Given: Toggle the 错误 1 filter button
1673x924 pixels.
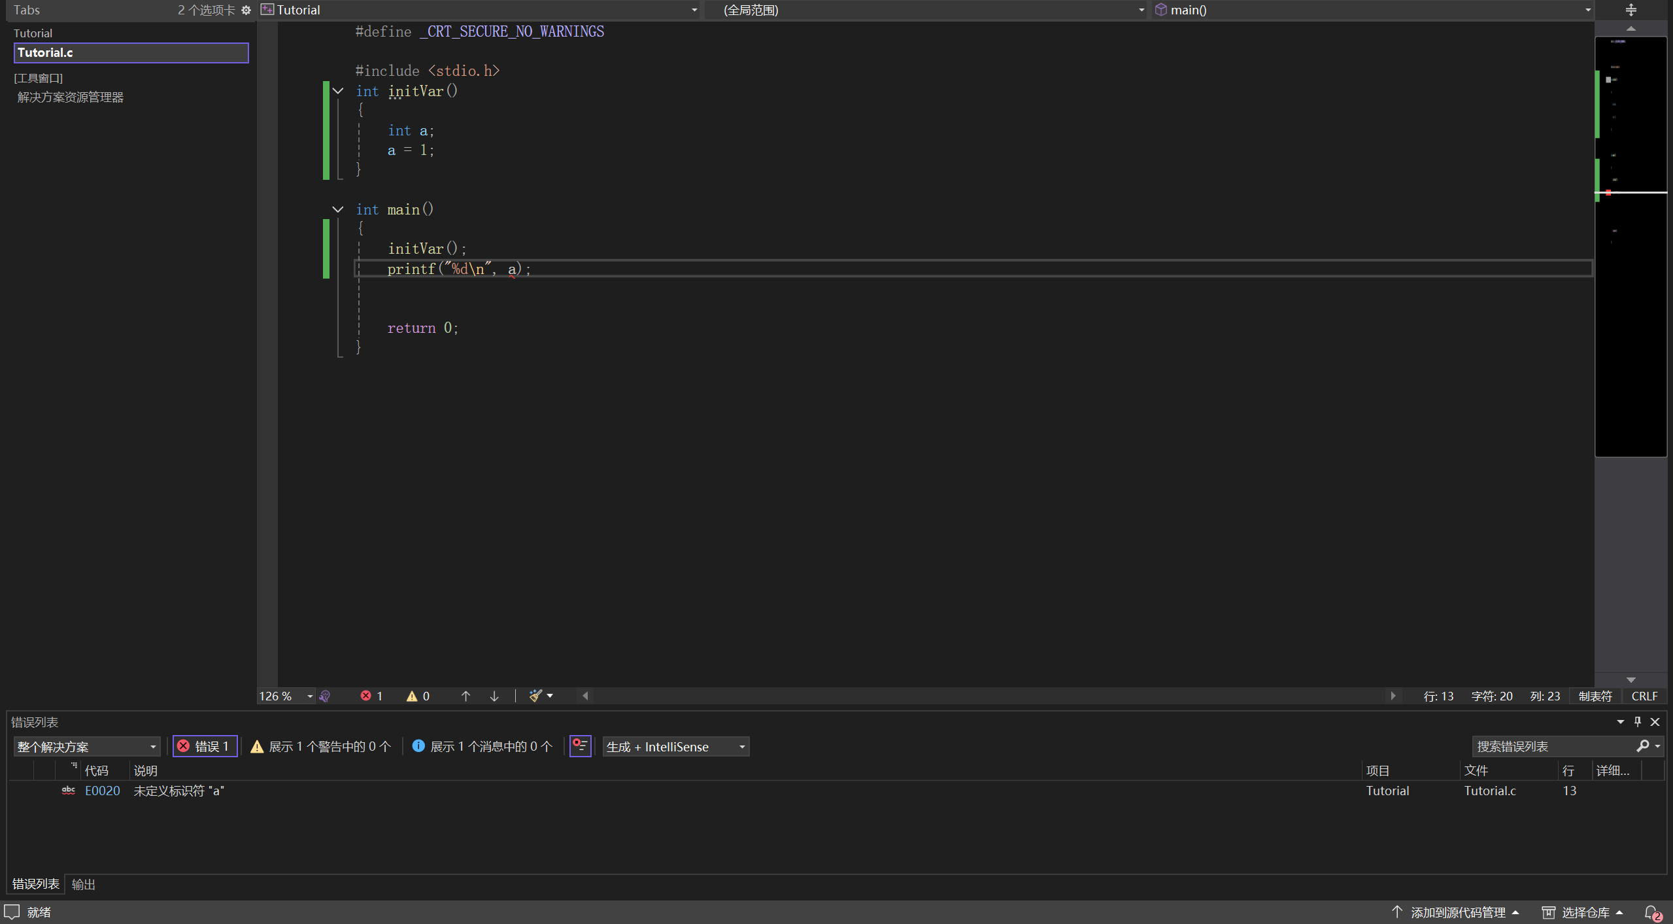Looking at the screenshot, I should coord(205,746).
